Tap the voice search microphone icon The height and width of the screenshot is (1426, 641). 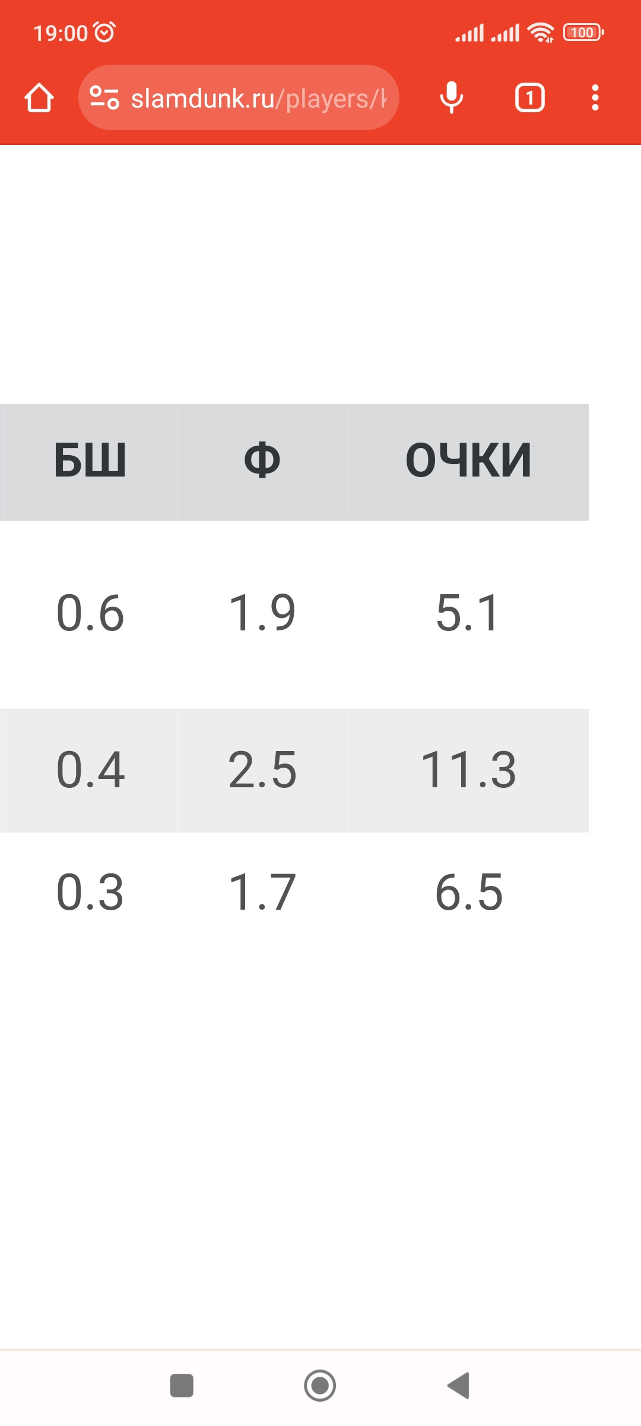click(452, 97)
